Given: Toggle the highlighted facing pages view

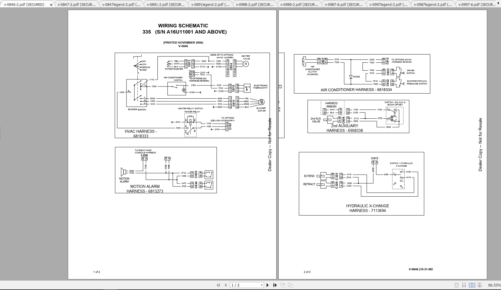Looking at the screenshot, I should [x=472, y=285].
